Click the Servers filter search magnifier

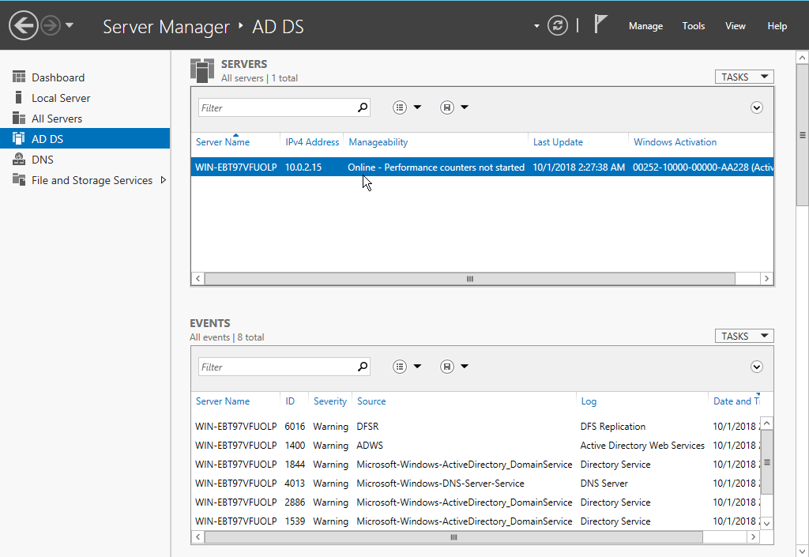click(363, 107)
